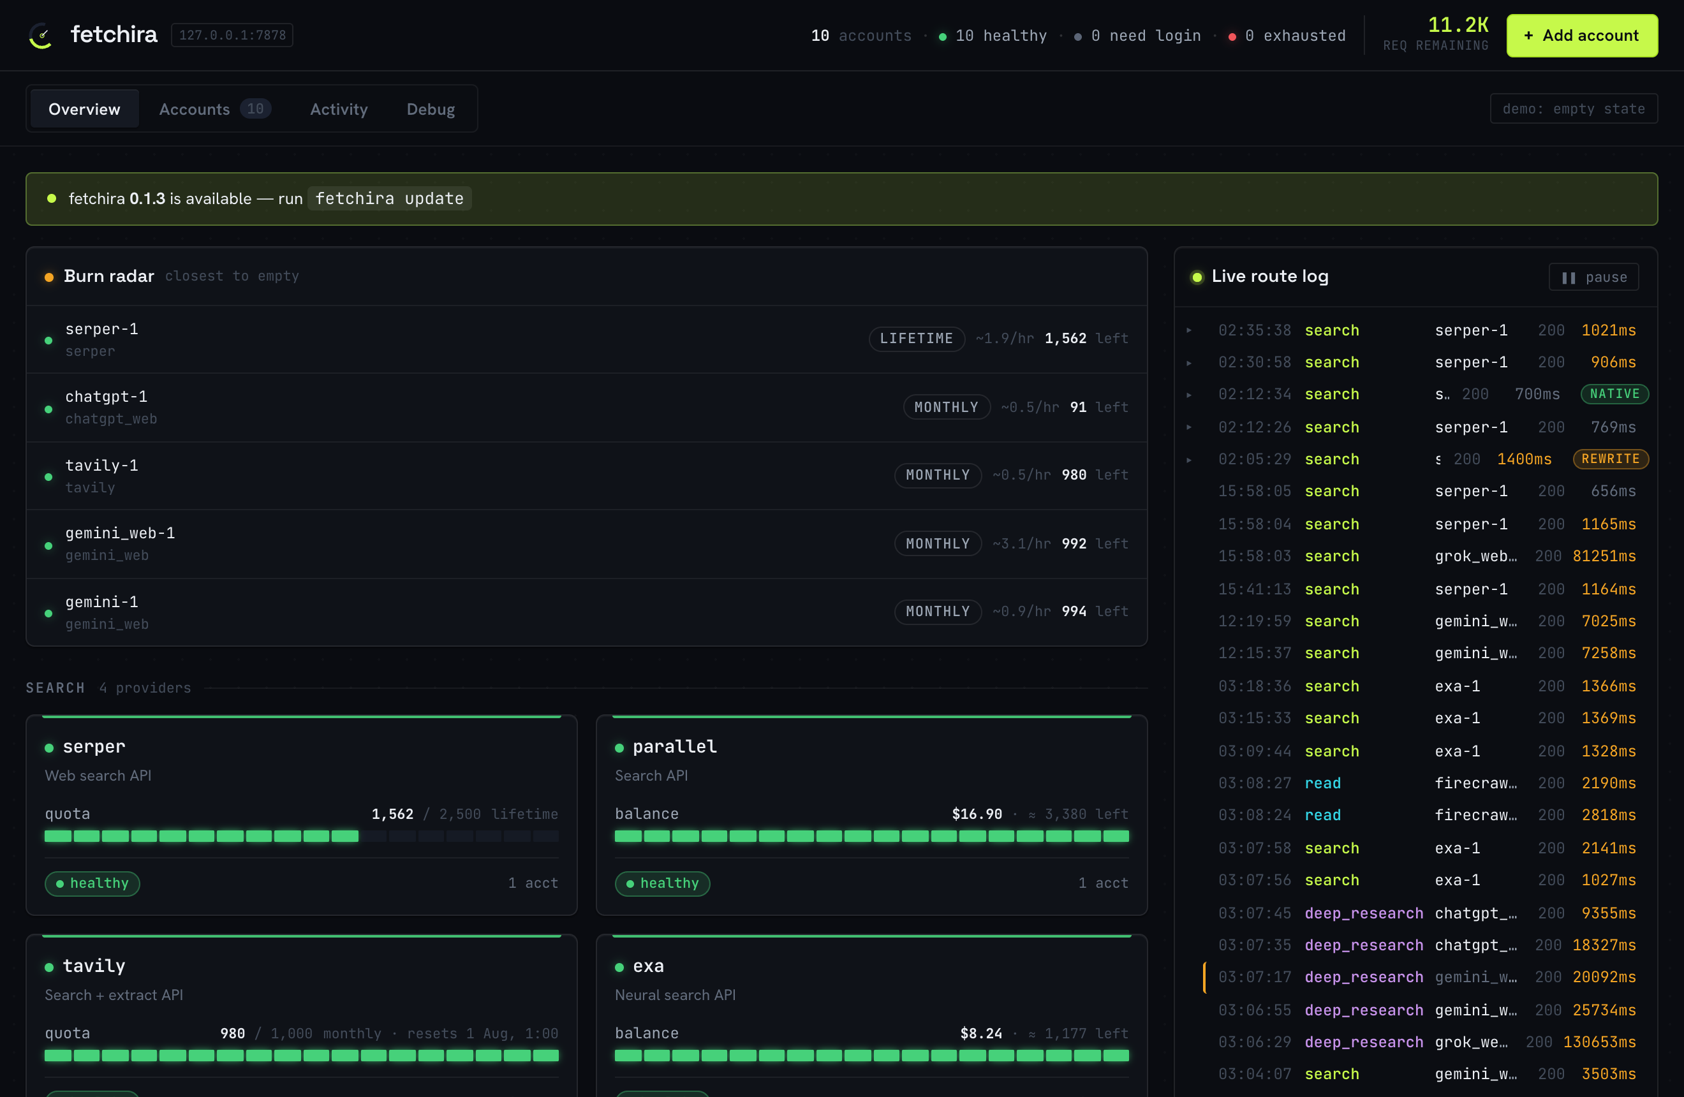
Task: Click the fetchira logo icon
Action: pos(41,35)
